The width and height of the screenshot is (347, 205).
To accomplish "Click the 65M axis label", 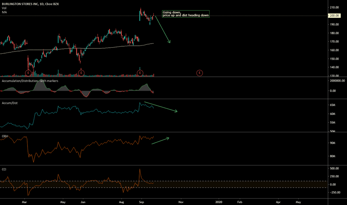I will pos(332,105).
